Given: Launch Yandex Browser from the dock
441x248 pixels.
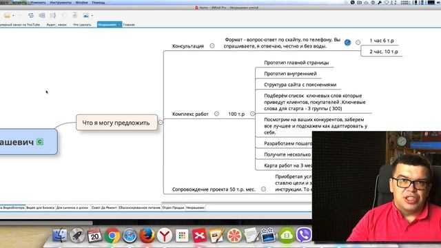Looking at the screenshot, I should [x=164, y=236].
